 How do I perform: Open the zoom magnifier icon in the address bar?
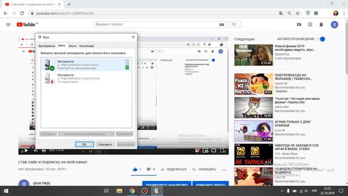click(x=289, y=13)
